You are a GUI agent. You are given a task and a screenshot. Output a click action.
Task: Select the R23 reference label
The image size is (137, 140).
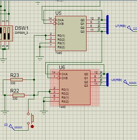[x=15, y=75]
